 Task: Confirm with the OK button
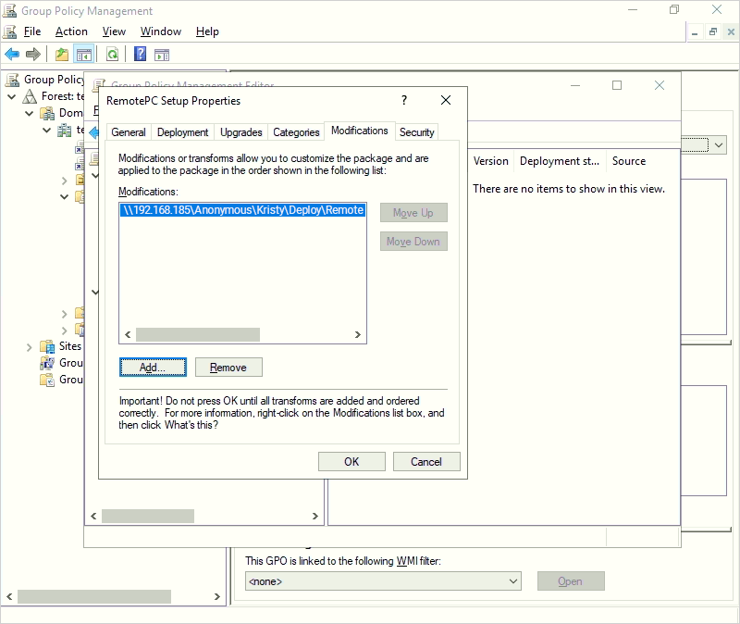pos(351,461)
